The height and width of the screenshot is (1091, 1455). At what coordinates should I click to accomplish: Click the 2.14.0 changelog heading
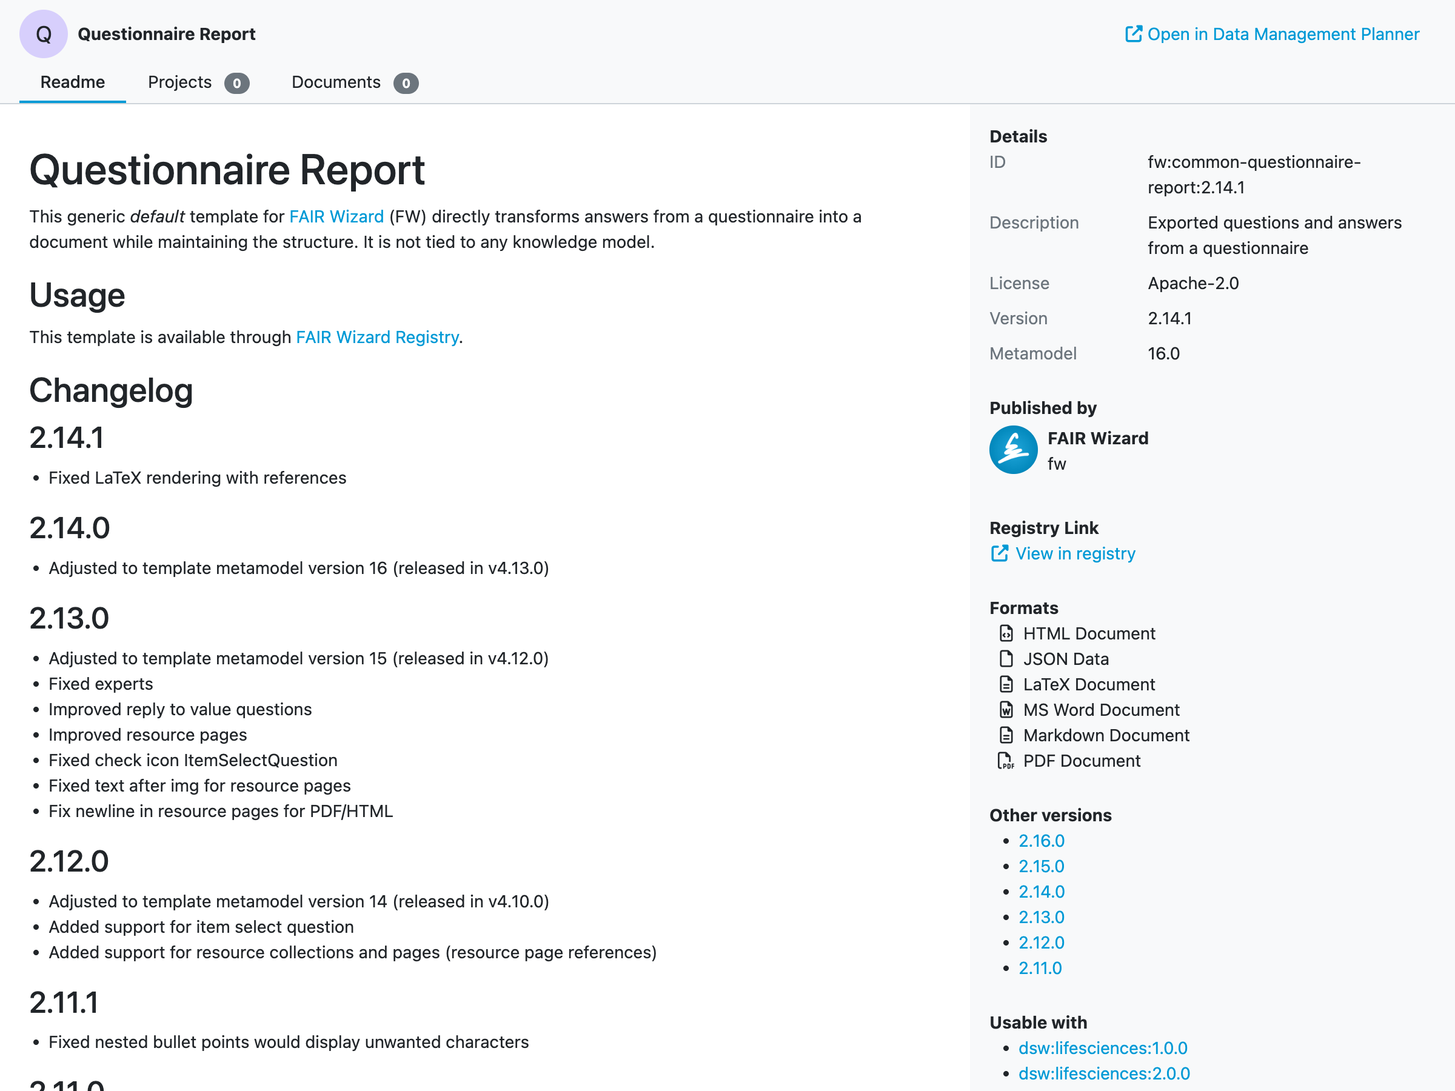70,528
